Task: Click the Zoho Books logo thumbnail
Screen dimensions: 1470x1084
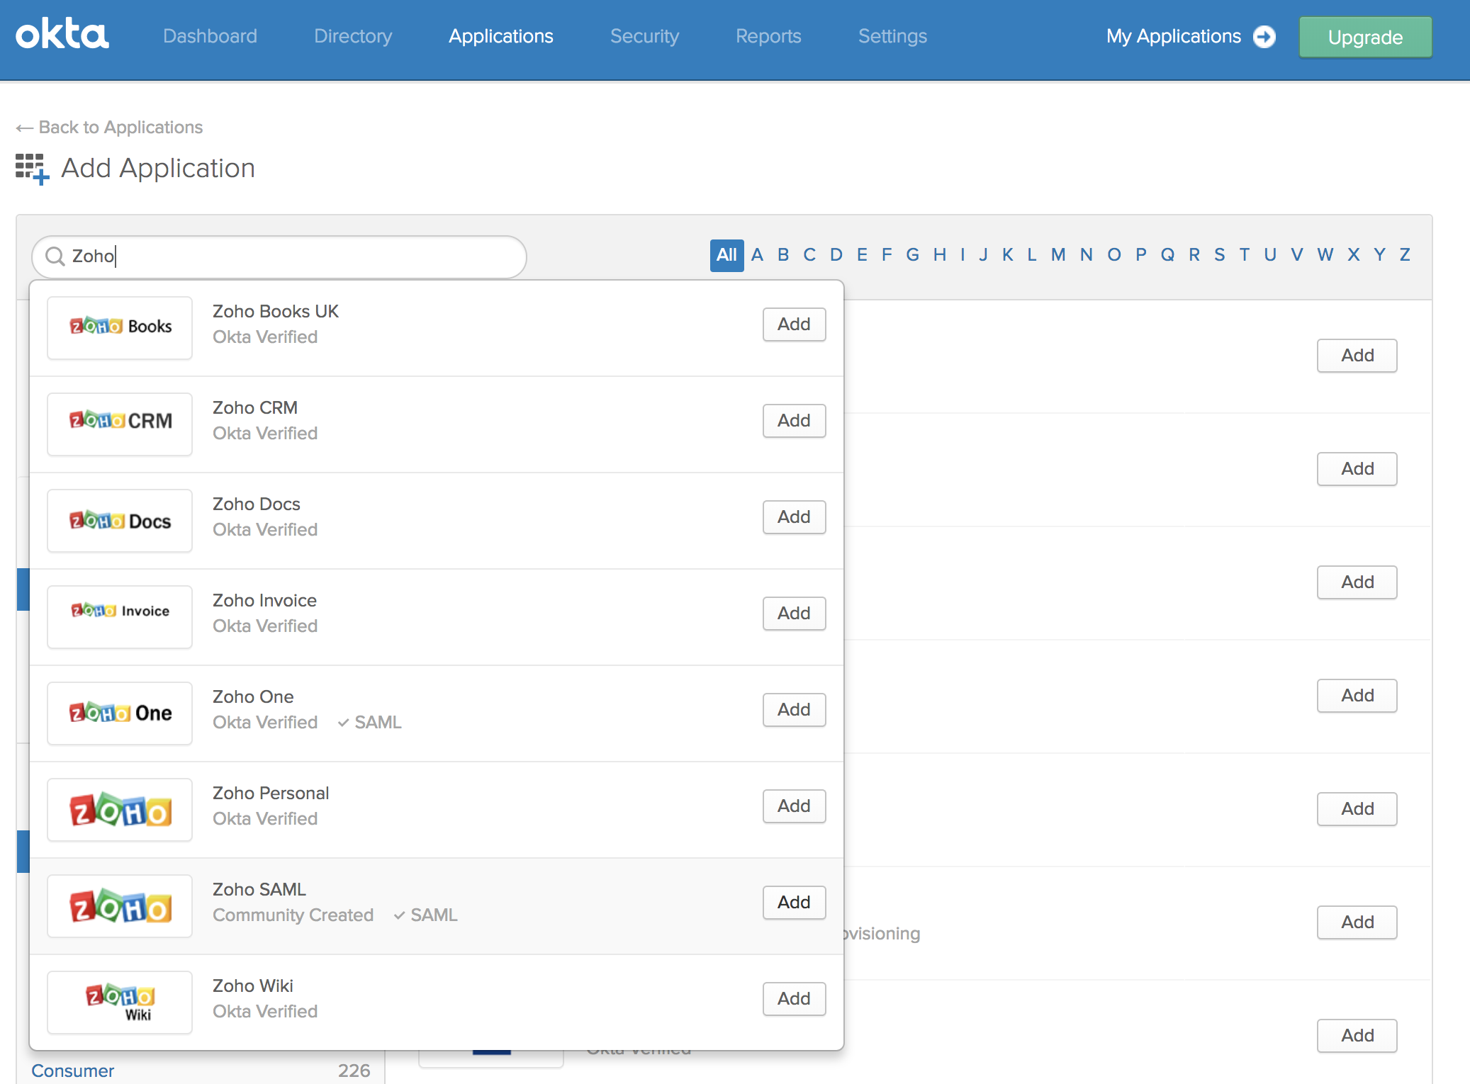Action: pyautogui.click(x=120, y=327)
